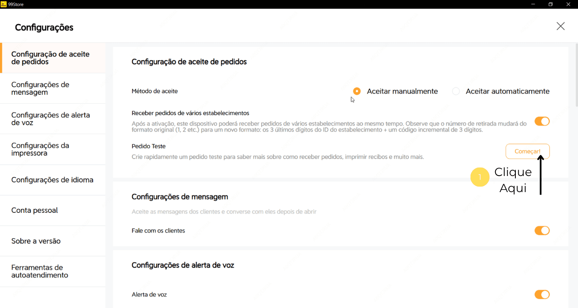This screenshot has height=308, width=578.
Task: Go to Configurações de alerta de voz
Action: click(x=52, y=119)
